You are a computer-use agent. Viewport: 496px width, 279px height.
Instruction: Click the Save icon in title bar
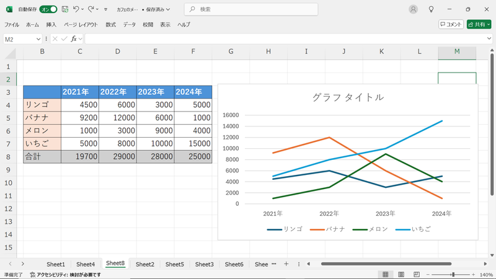coord(65,9)
